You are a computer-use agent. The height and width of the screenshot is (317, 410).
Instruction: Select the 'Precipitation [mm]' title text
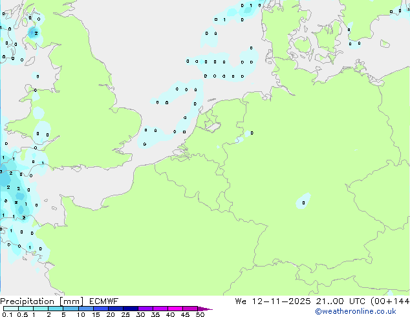41,301
